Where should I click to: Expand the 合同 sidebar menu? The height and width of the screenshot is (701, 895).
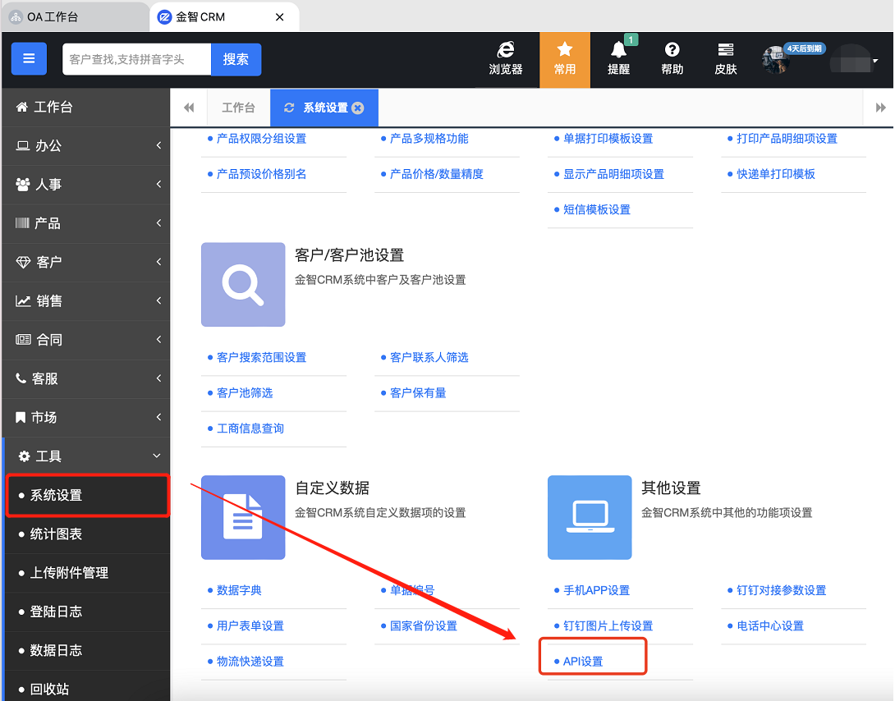[87, 339]
